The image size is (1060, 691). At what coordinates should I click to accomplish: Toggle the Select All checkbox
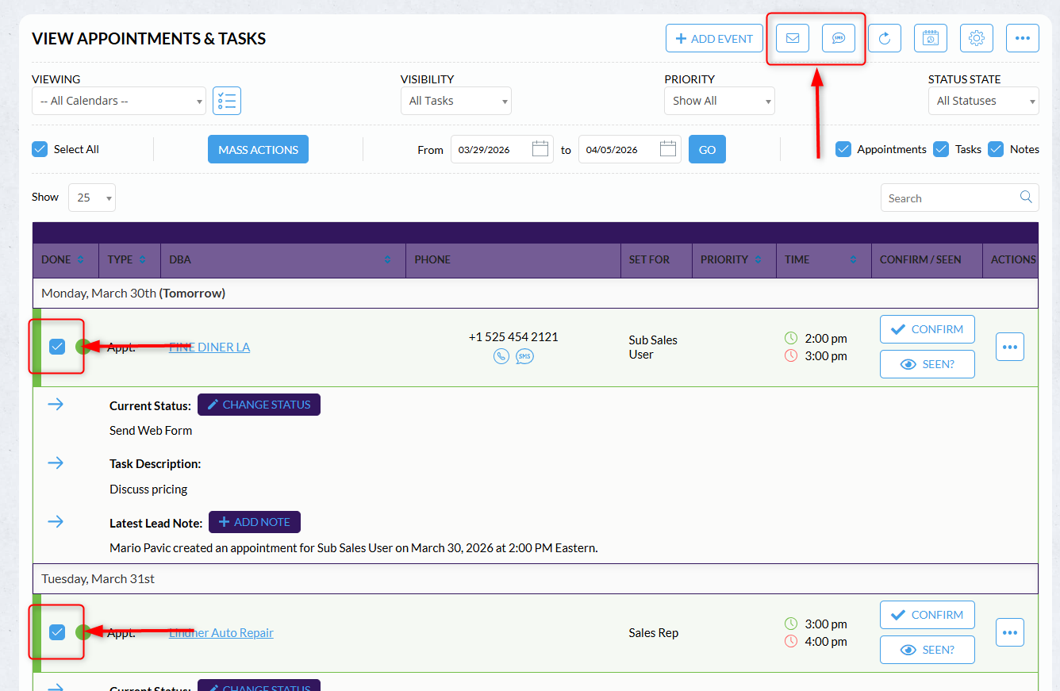[40, 149]
